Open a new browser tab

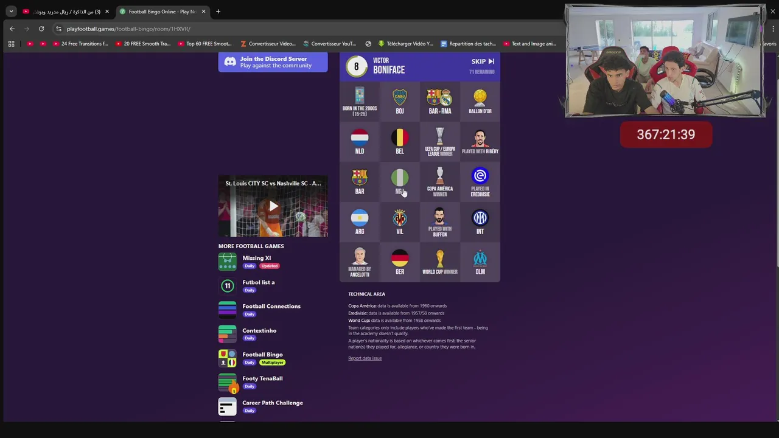pyautogui.click(x=218, y=12)
